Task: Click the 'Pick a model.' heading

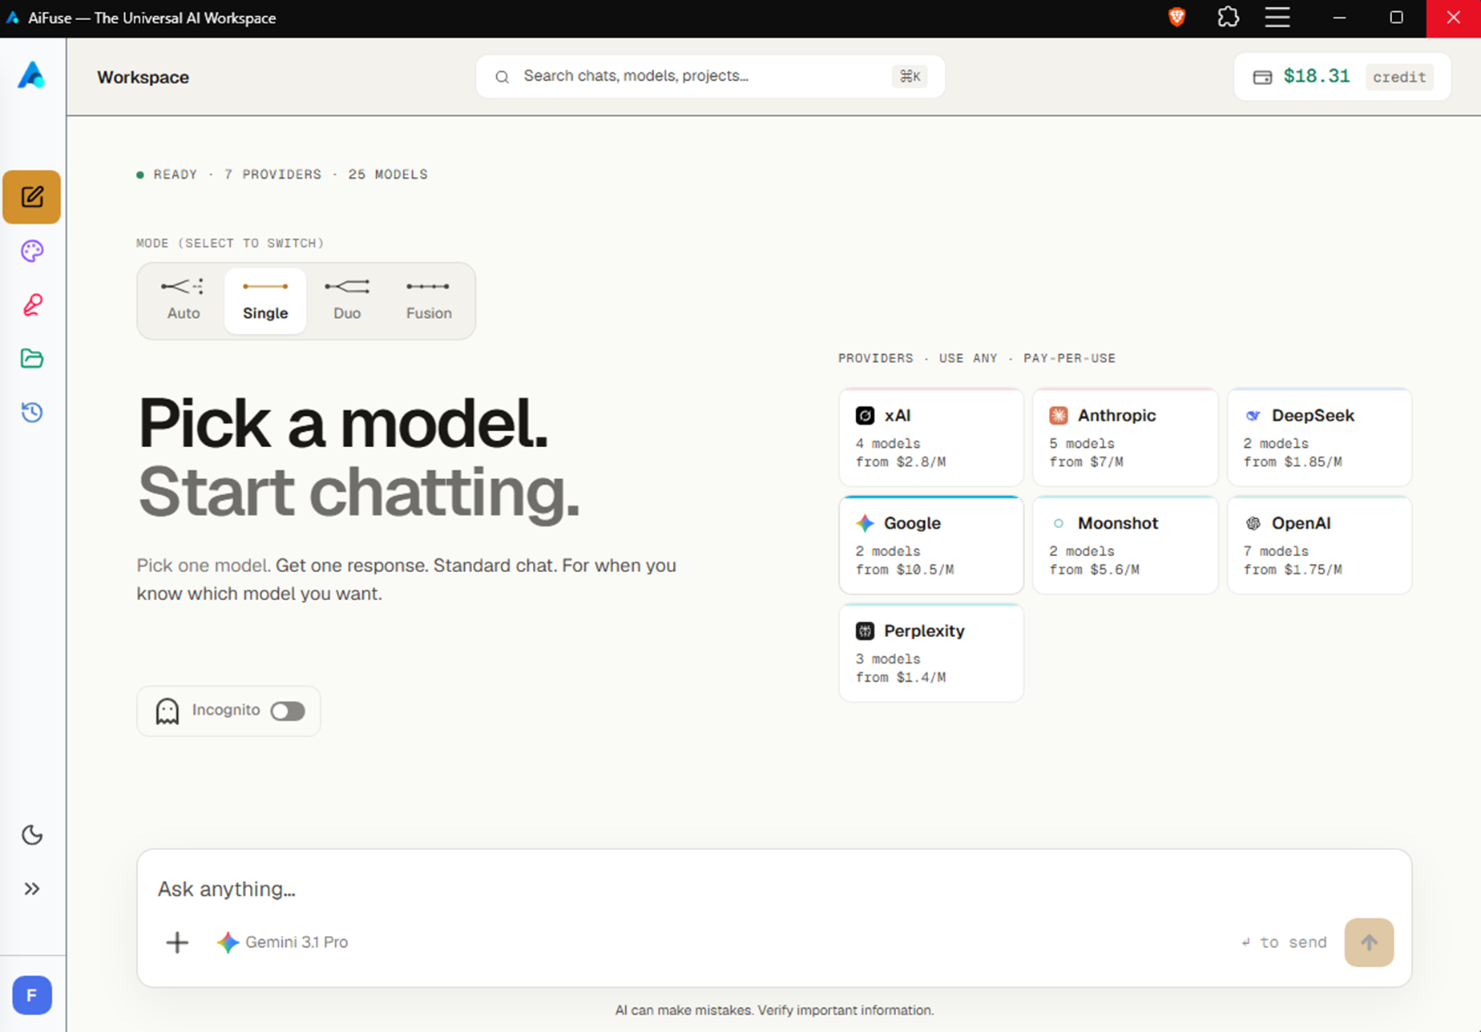Action: pyautogui.click(x=344, y=423)
